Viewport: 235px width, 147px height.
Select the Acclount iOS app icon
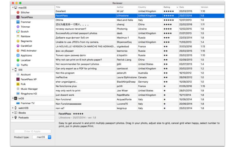tap(18, 75)
